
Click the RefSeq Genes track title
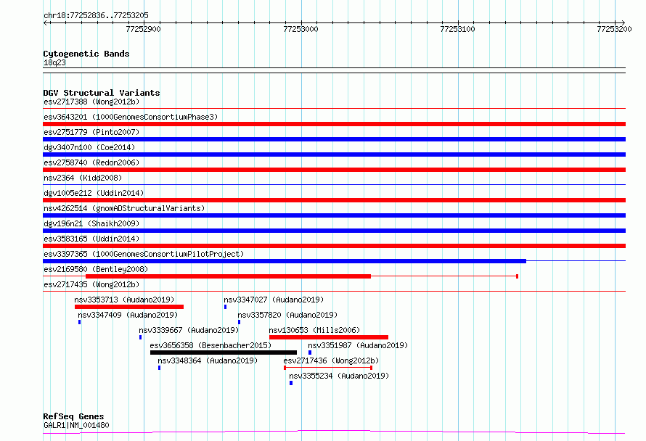(x=73, y=416)
